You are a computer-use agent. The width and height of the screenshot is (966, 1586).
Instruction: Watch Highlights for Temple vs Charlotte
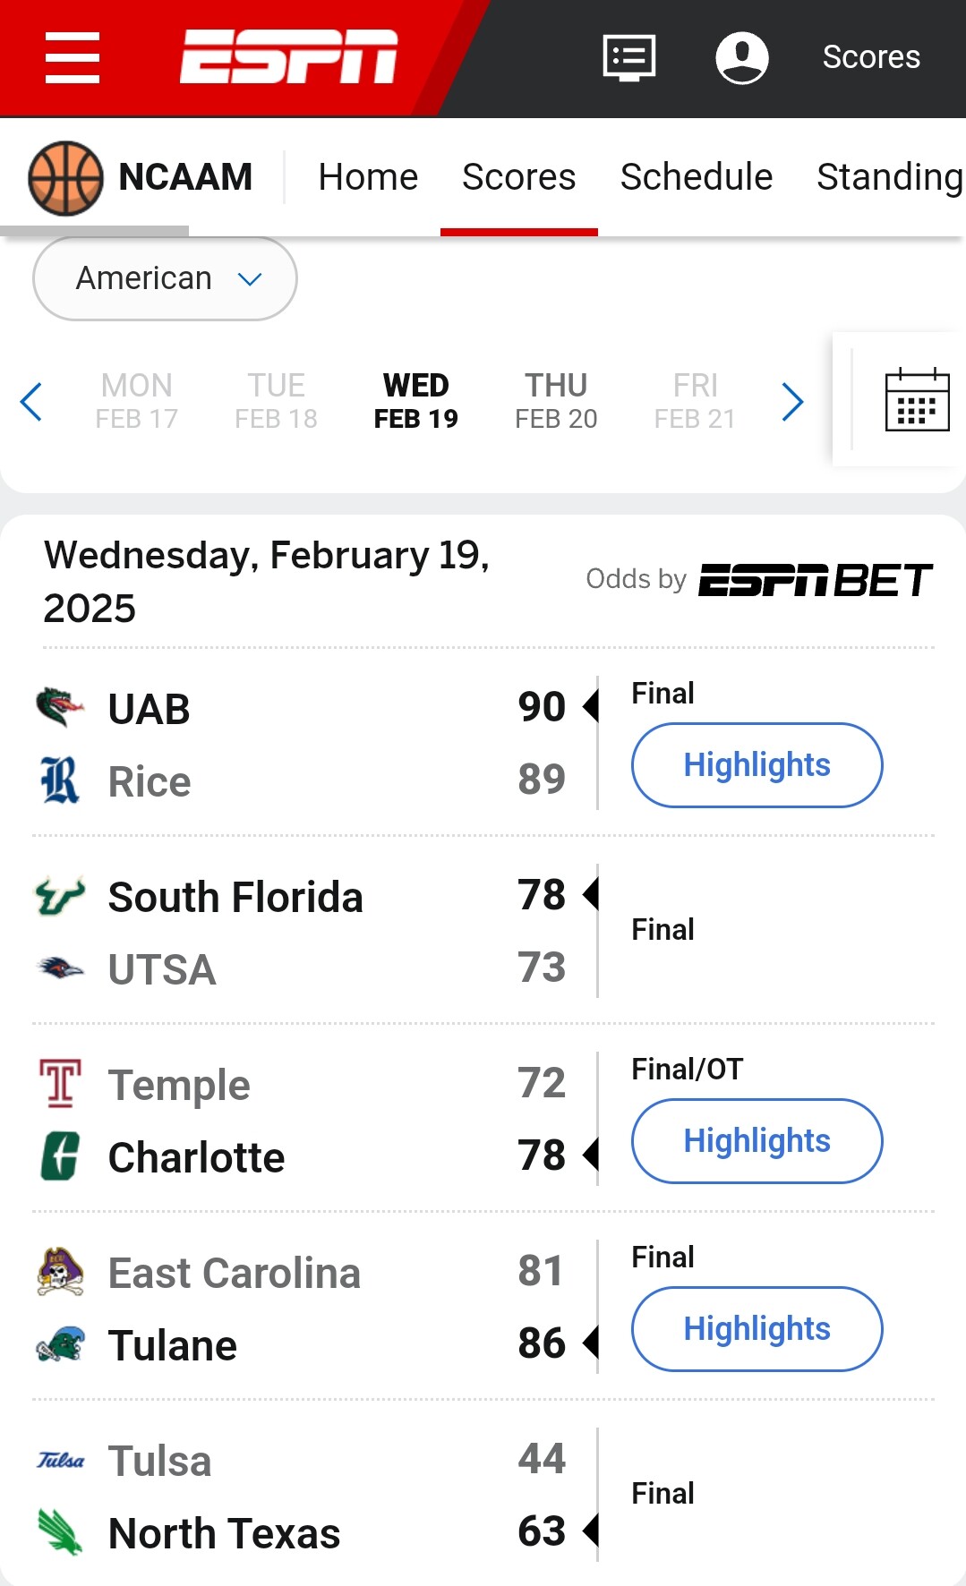coord(757,1141)
